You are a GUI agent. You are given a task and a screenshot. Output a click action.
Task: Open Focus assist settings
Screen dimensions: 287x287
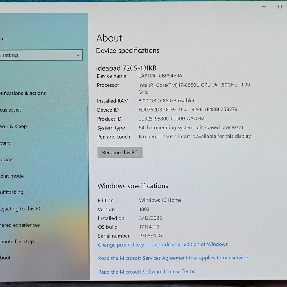pyautogui.click(x=10, y=110)
